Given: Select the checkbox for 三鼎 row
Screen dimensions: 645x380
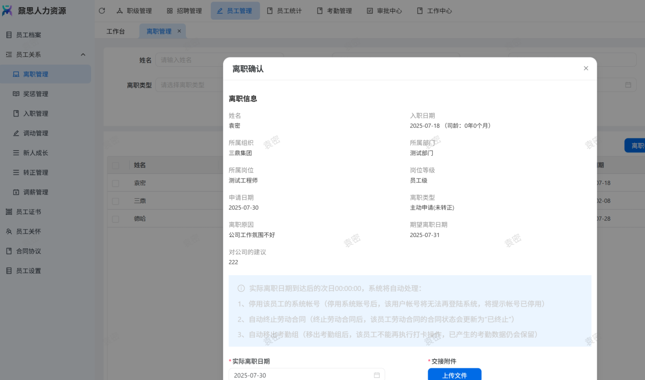Looking at the screenshot, I should (116, 201).
